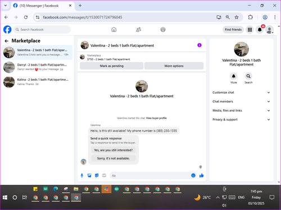Image resolution: width=281 pixels, height=210 pixels.
Task: Attach a photo using the image icon
Action: 89,175
